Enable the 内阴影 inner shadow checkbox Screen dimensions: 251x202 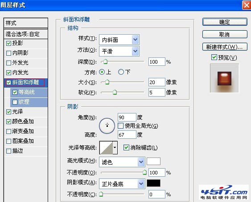[x=8, y=53]
